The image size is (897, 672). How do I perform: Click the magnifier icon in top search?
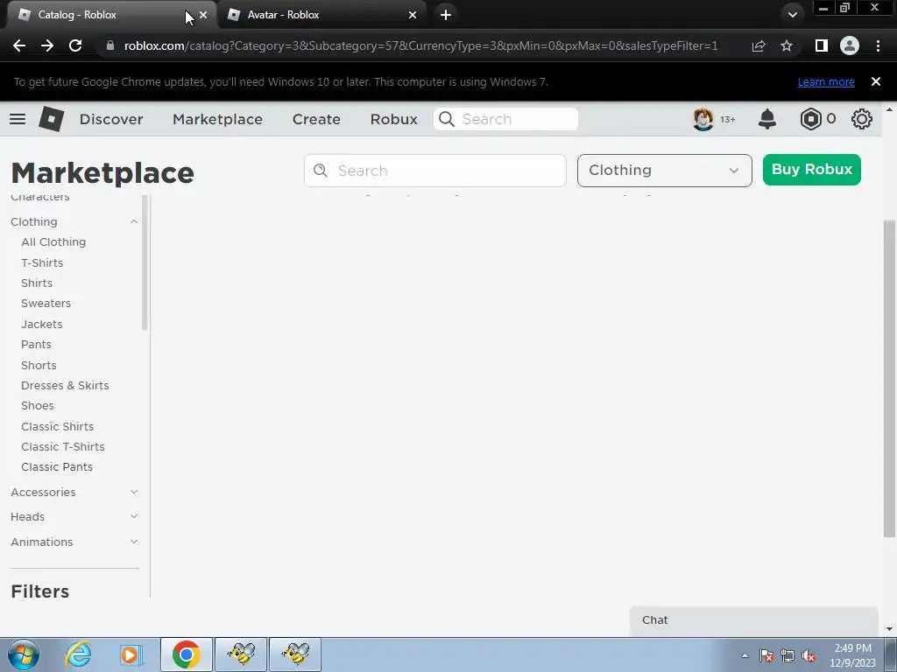click(447, 119)
